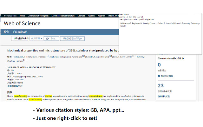Viewport: 203px width, 127px height.
Task: Click 返回检索结果 to return to results
Action: tap(20, 32)
